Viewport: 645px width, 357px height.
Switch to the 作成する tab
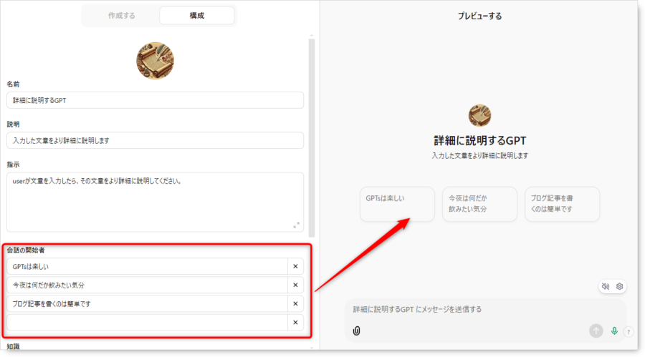tap(121, 16)
